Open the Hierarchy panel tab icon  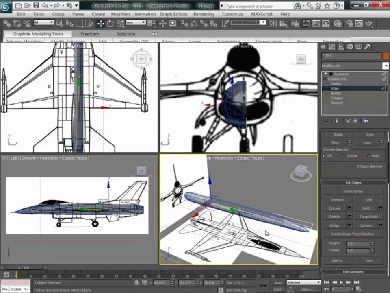(341, 46)
